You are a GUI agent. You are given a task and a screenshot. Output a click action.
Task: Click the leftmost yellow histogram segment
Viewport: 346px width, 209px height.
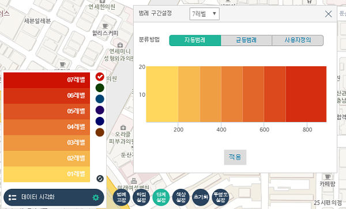(x=162, y=94)
